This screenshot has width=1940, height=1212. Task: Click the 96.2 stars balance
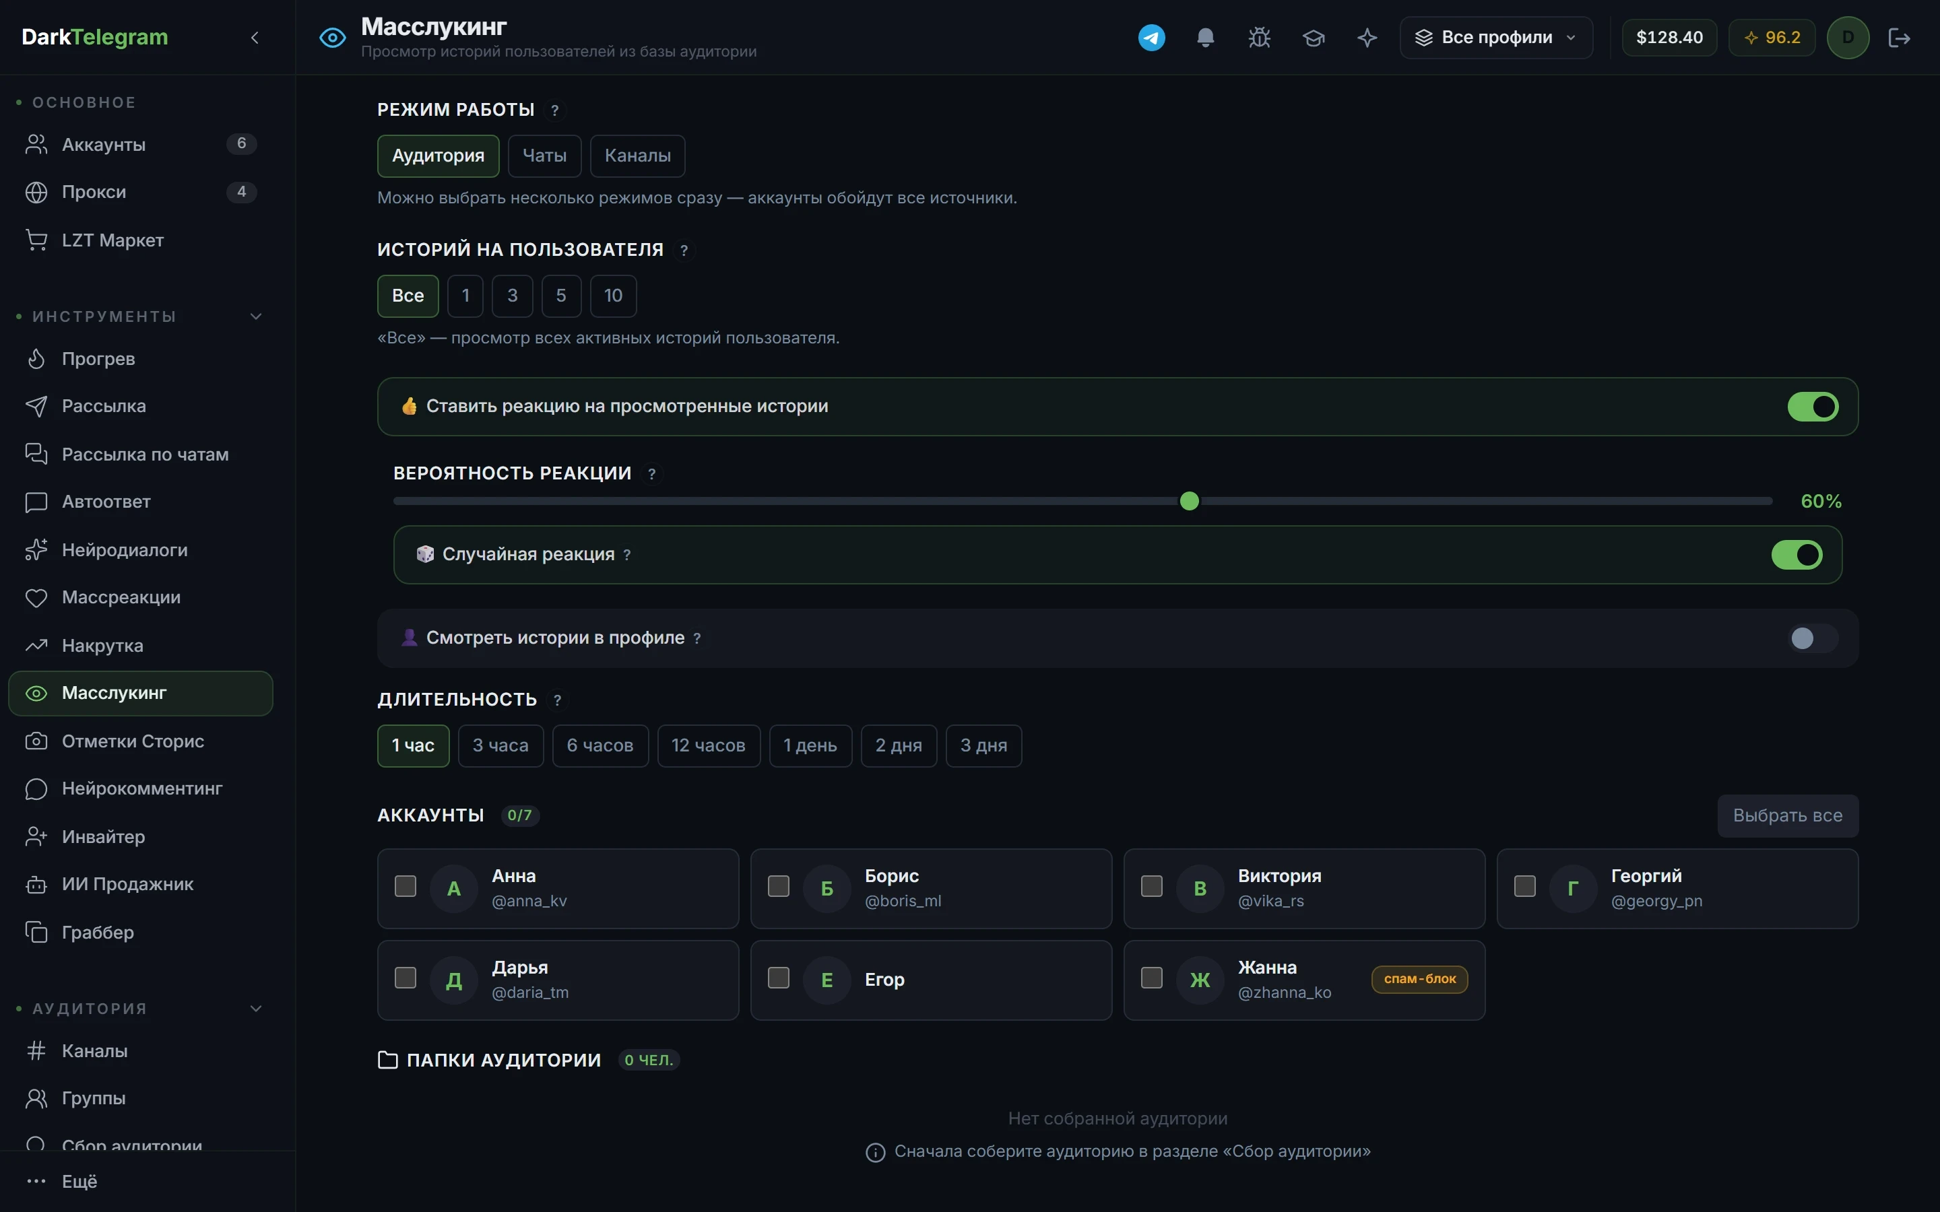[x=1772, y=38]
